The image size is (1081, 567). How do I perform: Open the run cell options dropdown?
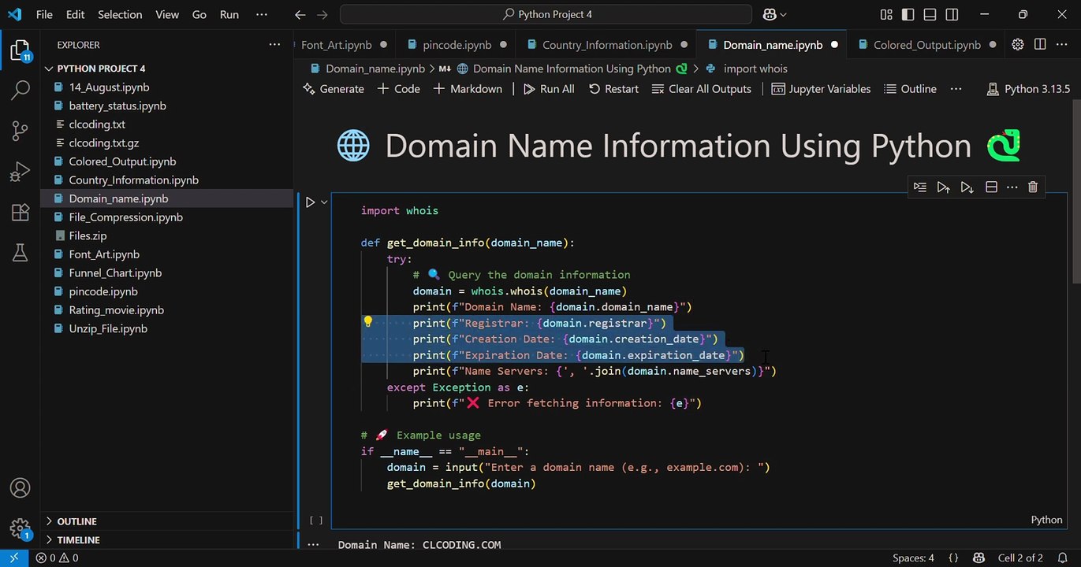click(x=324, y=202)
